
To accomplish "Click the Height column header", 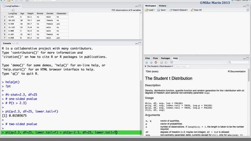I will [31, 13].
